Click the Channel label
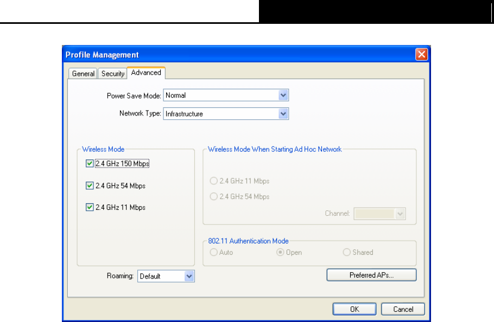 tap(338, 214)
